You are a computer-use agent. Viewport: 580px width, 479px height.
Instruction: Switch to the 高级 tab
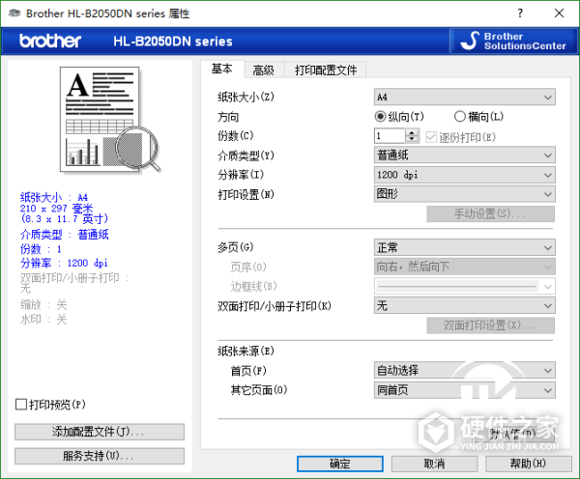(x=263, y=70)
